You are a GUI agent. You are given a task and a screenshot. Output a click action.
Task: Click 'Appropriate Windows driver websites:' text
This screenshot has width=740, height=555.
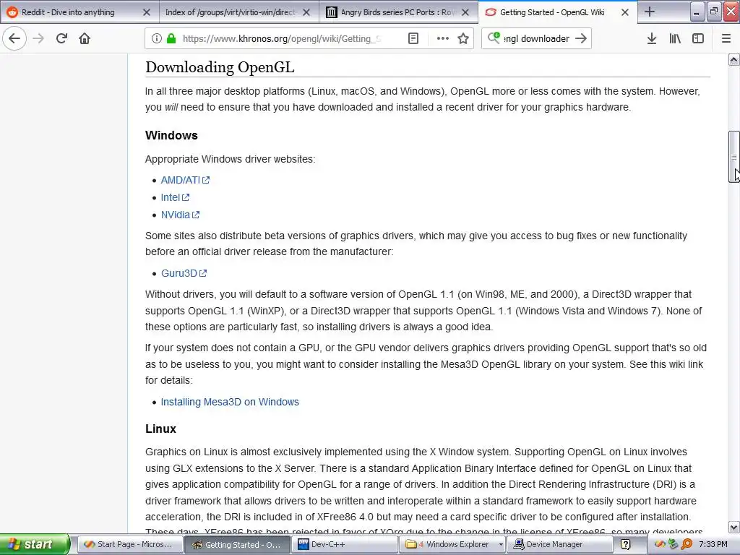[231, 159]
